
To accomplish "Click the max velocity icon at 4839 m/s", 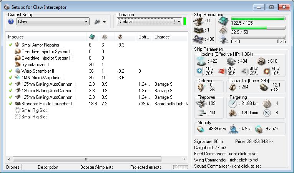I will click(x=201, y=129).
